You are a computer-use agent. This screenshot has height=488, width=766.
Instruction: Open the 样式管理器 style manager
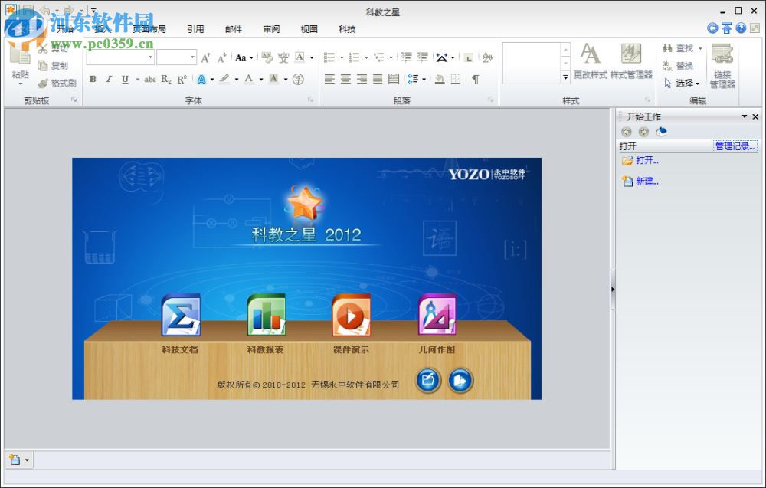pyautogui.click(x=631, y=61)
